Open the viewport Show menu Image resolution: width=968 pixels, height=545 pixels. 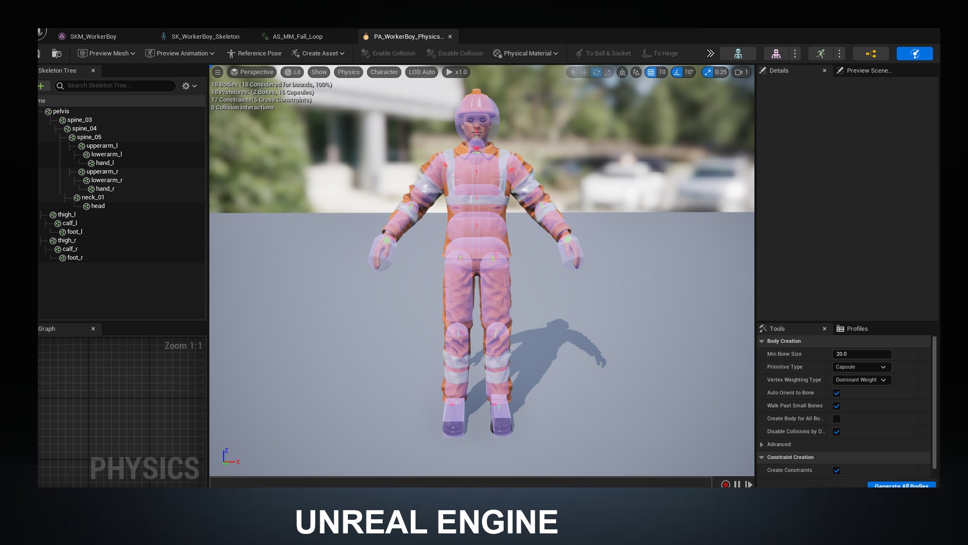click(x=319, y=72)
